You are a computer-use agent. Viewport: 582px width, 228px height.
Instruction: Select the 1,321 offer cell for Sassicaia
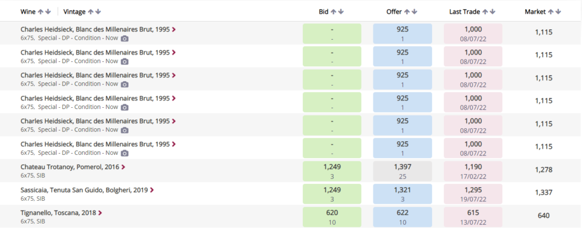pos(402,195)
